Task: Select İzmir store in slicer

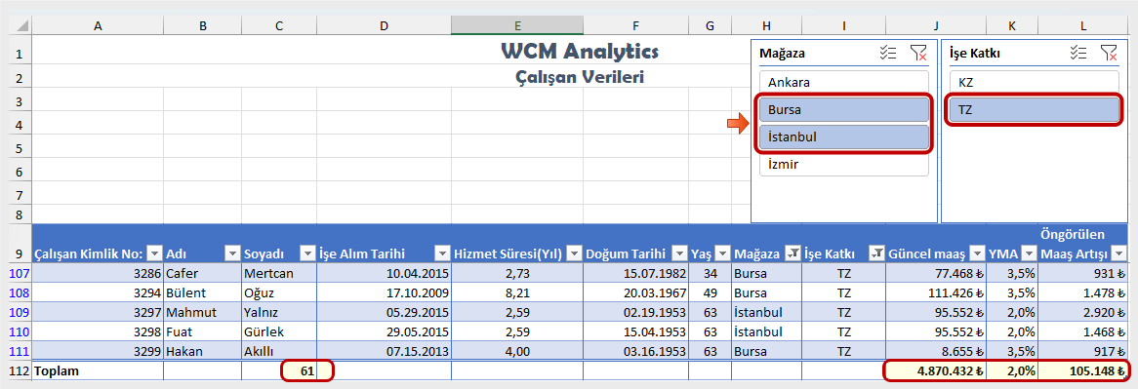Action: click(x=844, y=164)
